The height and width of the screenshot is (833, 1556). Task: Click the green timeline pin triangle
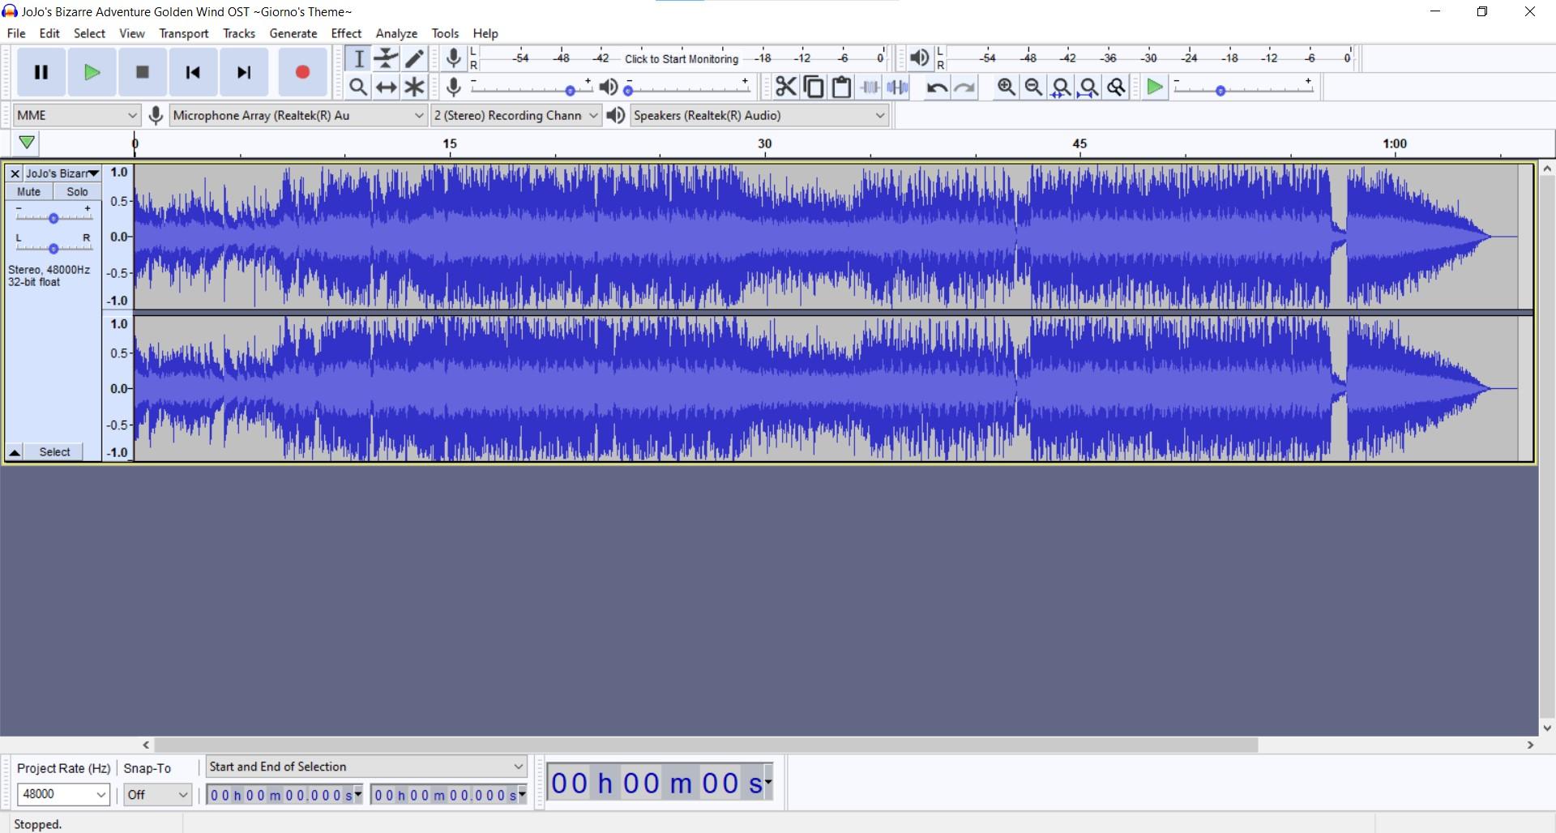(x=27, y=143)
